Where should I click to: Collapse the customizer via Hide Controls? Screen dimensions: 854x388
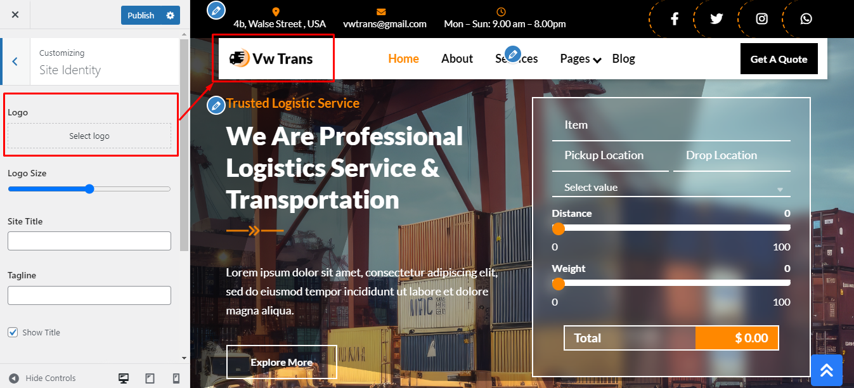[42, 378]
